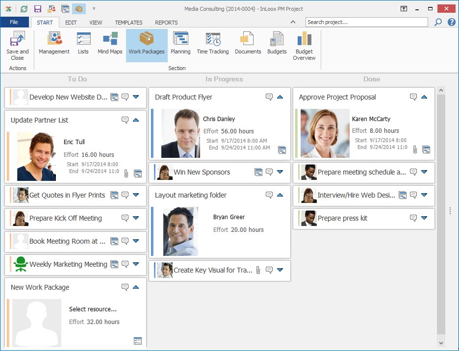Collapse the New Work Package card
Viewport: 459px width, 351px height.
click(x=136, y=287)
